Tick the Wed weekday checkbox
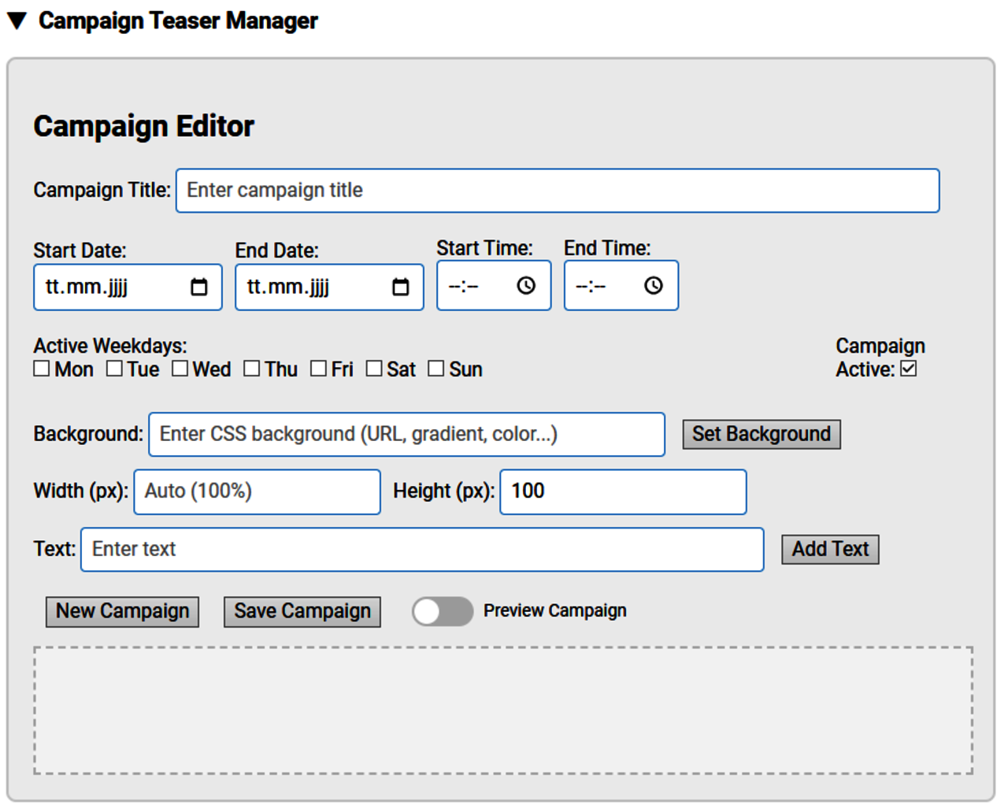 [180, 369]
